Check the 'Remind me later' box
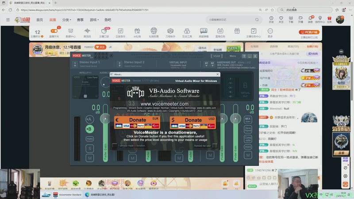The height and width of the screenshot is (199, 354). (215, 145)
